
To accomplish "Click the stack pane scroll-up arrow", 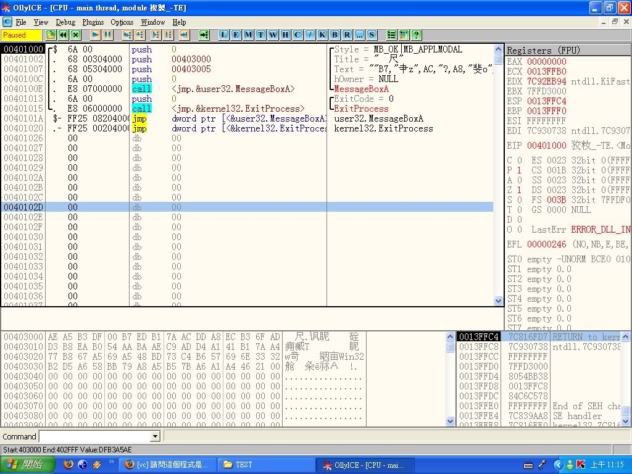I will tap(626, 336).
